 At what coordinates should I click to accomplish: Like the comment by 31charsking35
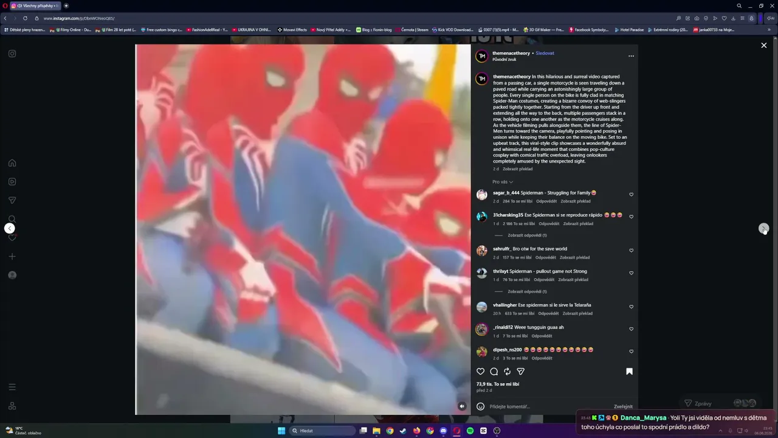tap(631, 217)
